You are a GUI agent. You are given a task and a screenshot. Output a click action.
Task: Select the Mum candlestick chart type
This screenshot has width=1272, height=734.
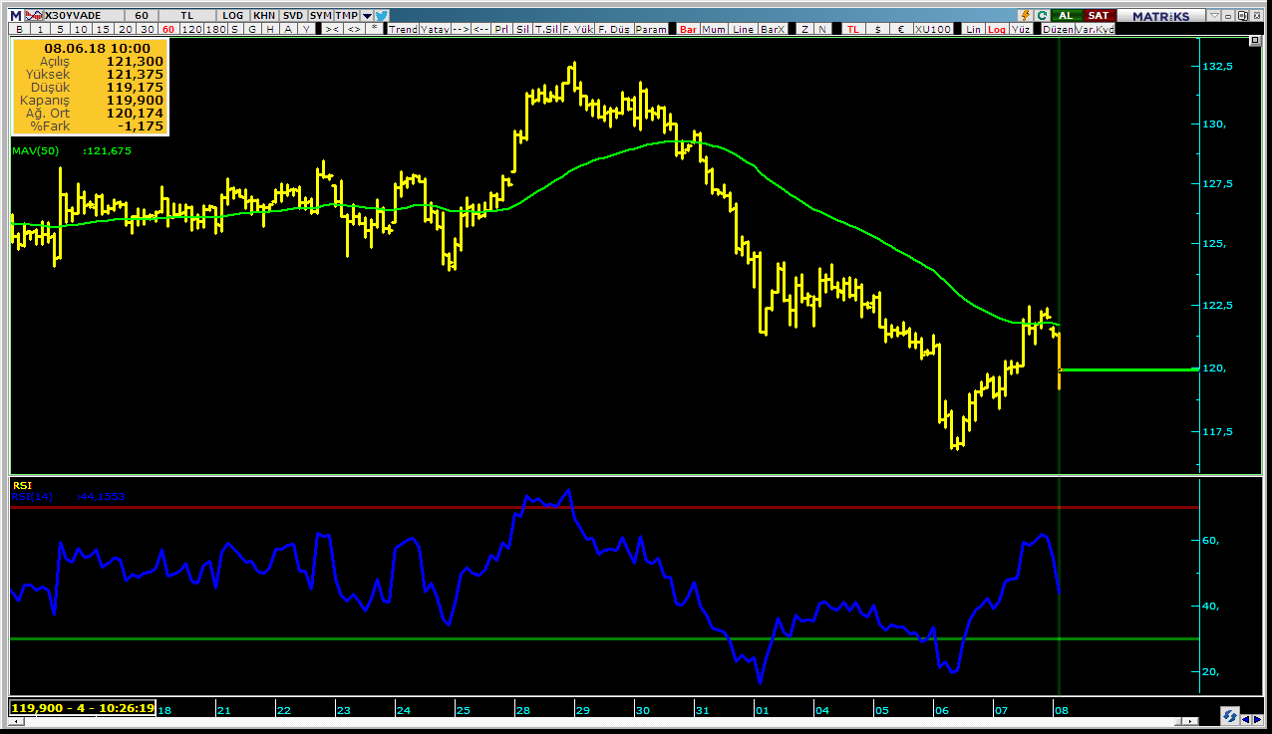[x=714, y=29]
